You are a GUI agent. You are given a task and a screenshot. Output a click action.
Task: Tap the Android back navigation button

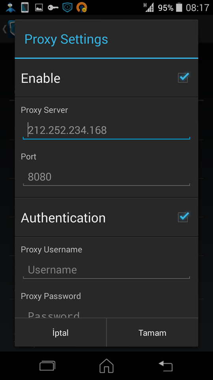click(166, 366)
